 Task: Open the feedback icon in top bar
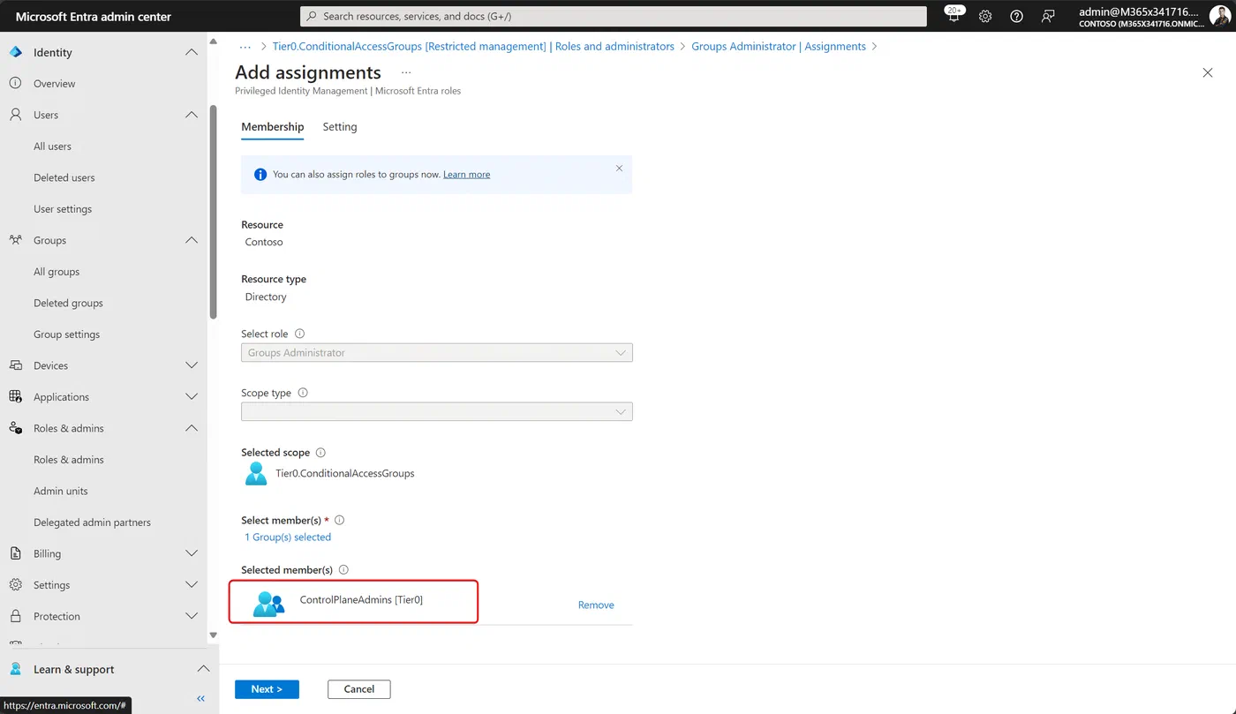pyautogui.click(x=1048, y=16)
